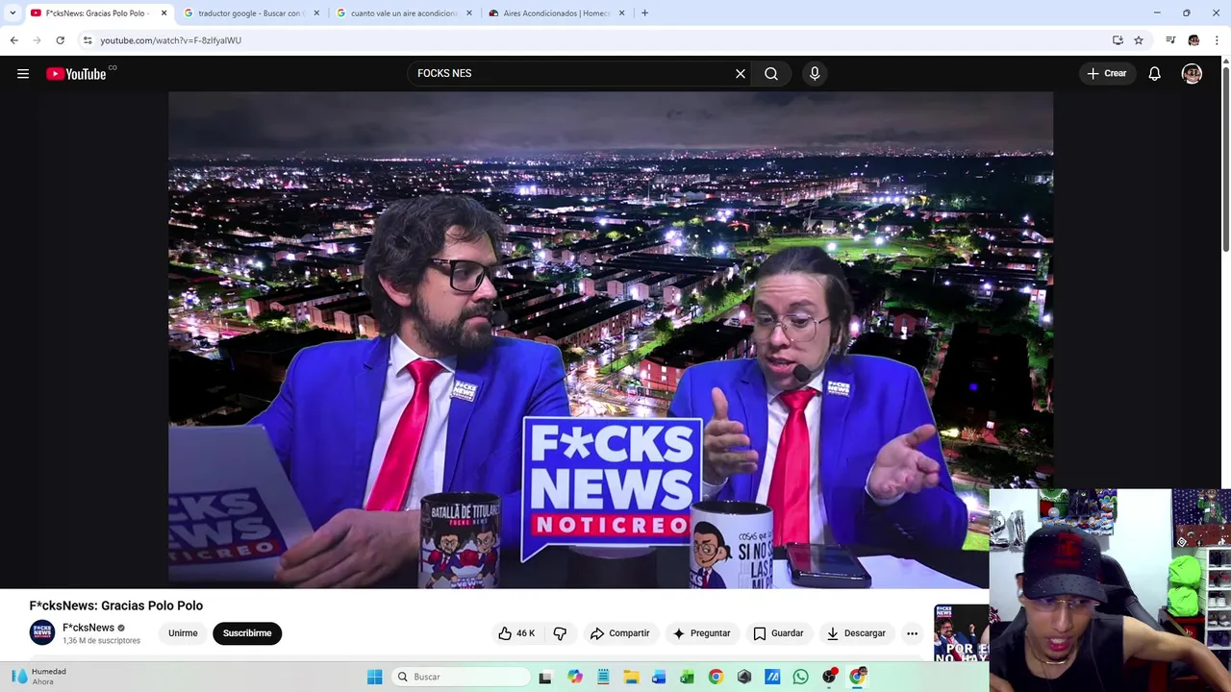Open F*cksNews channel avatar

point(42,632)
